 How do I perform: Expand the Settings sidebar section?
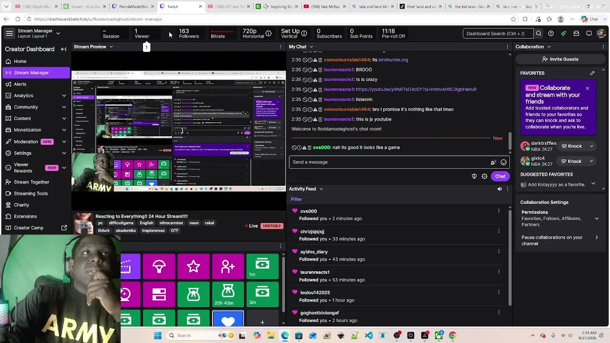(64, 153)
